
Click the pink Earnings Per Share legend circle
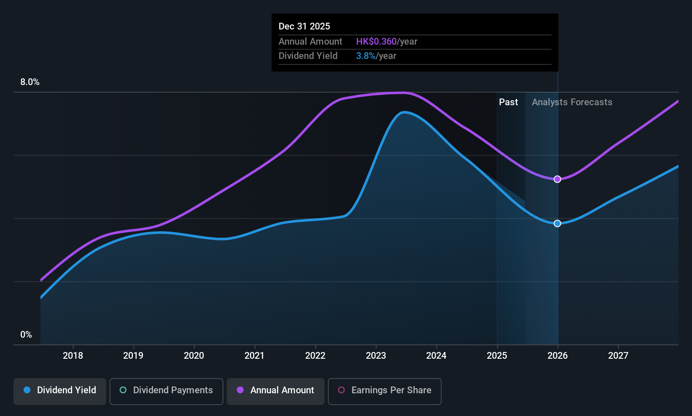coord(341,390)
